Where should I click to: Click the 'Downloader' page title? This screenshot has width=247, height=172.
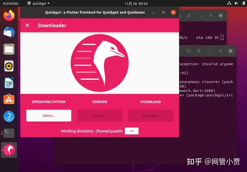pyautogui.click(x=52, y=25)
